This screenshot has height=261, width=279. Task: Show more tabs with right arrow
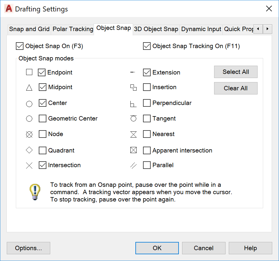(x=268, y=29)
